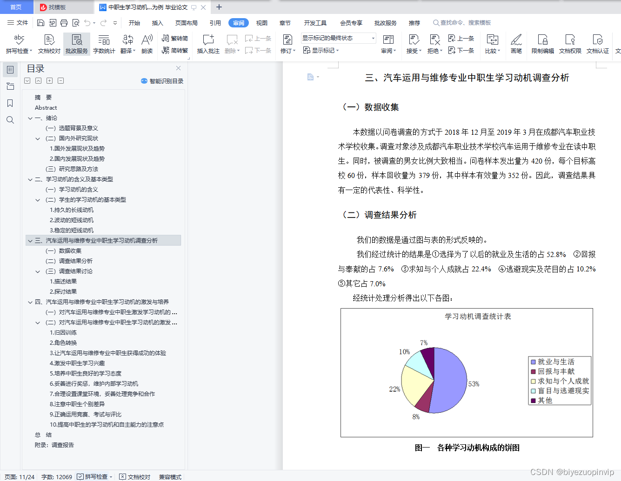This screenshot has height=481, width=621.
Task: Click the Undo arrow icon
Action: coord(87,23)
